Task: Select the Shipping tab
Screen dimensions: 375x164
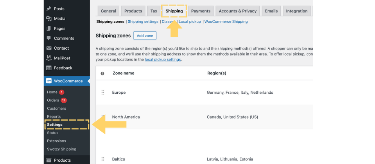Action: tap(174, 11)
